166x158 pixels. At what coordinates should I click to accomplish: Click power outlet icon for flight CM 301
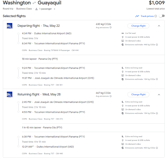click(123, 71)
